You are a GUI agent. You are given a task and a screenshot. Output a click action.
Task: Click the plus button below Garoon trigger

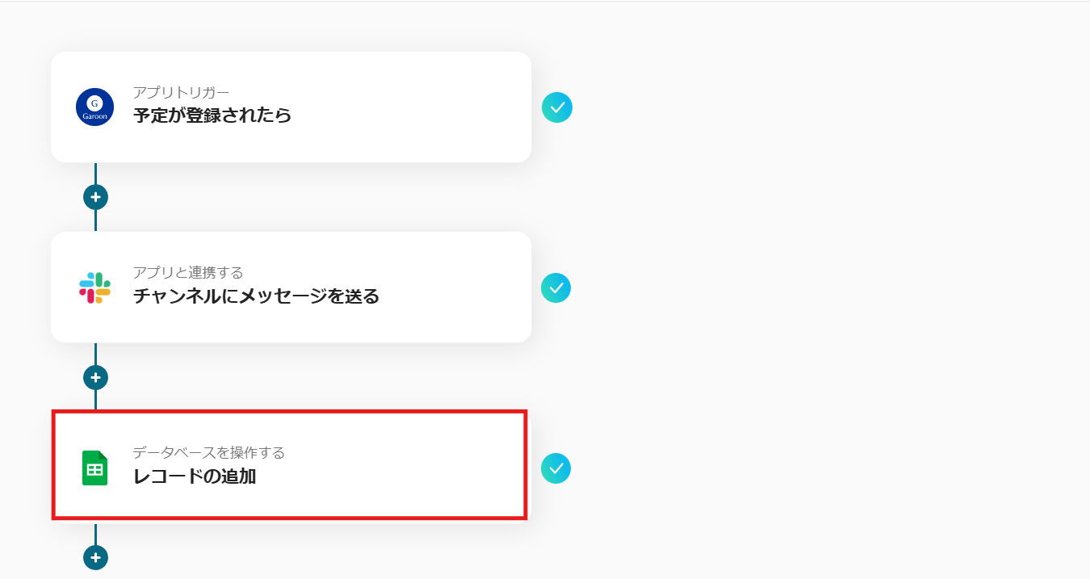coord(95,197)
